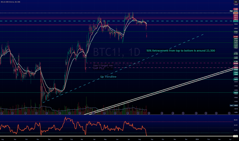Click the contract rollover marker above the Jun label
This screenshot has width=239, height=141.
115,113
